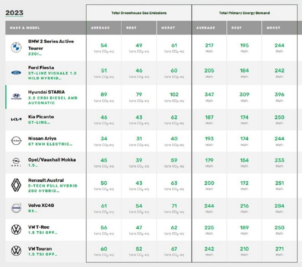Viewport: 302px width, 267px height.
Task: Click Nissan Ariya average emissions value 34
Action: (104, 139)
